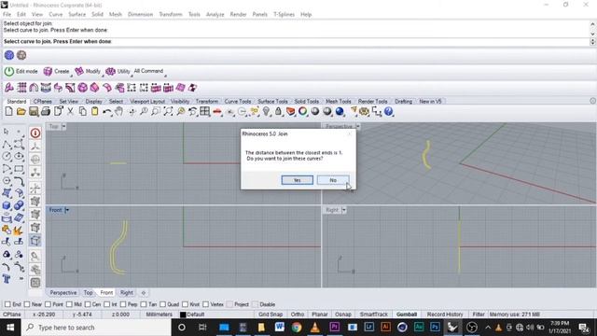
Task: Select the Text object tool
Action: point(7,279)
